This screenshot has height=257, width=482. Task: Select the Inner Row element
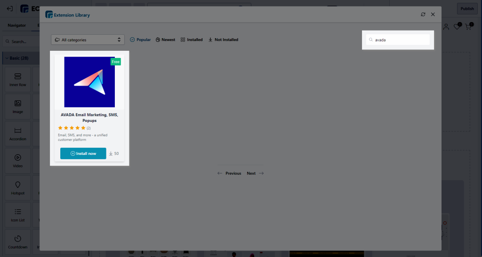point(18,80)
